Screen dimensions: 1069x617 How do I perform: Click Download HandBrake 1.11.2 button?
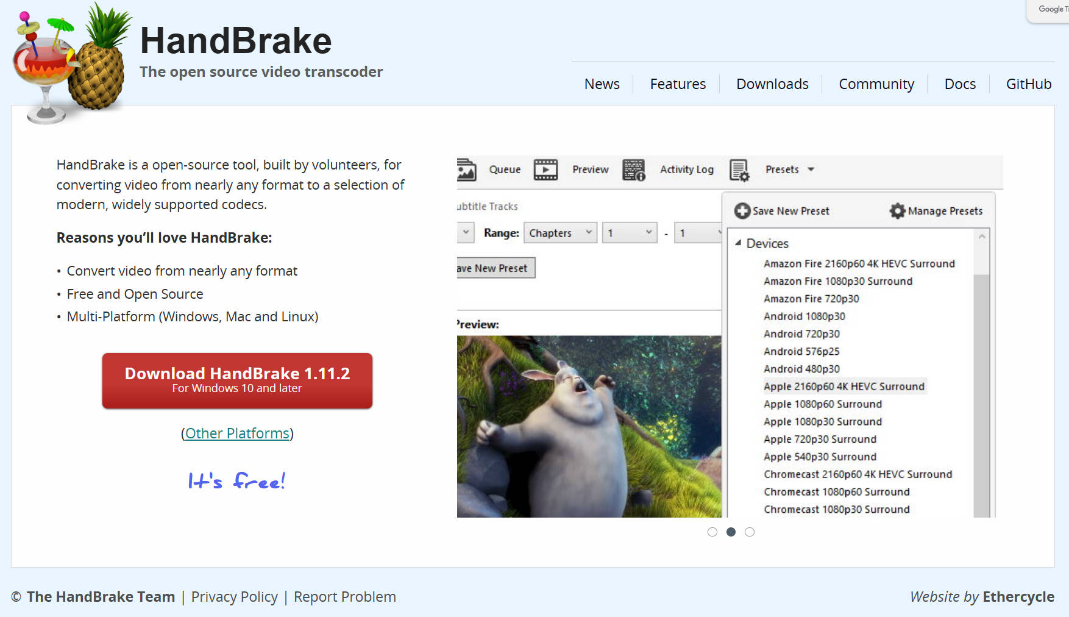tap(237, 380)
